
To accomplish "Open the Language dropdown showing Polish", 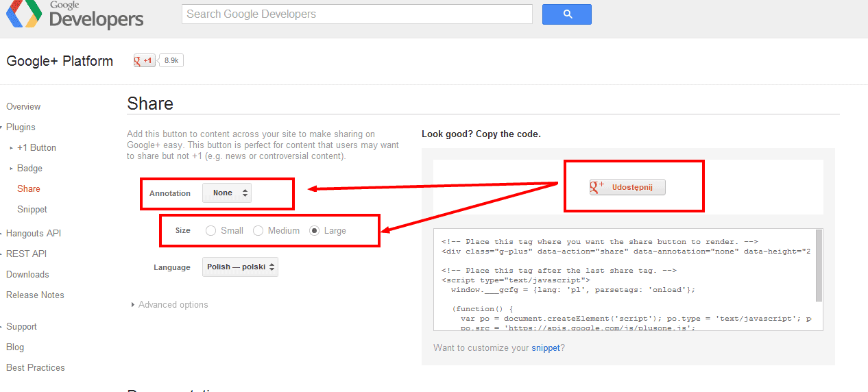I will coord(240,267).
